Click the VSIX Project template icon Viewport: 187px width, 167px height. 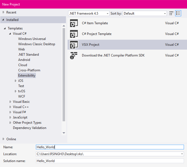[74, 45]
